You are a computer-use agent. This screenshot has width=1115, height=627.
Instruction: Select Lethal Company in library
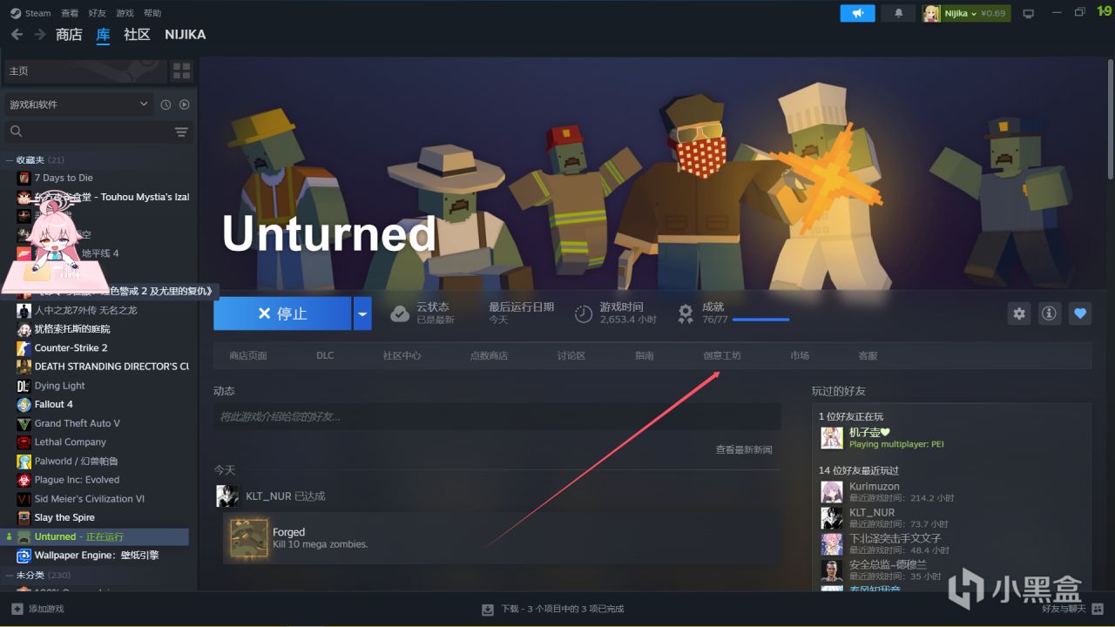(x=71, y=442)
